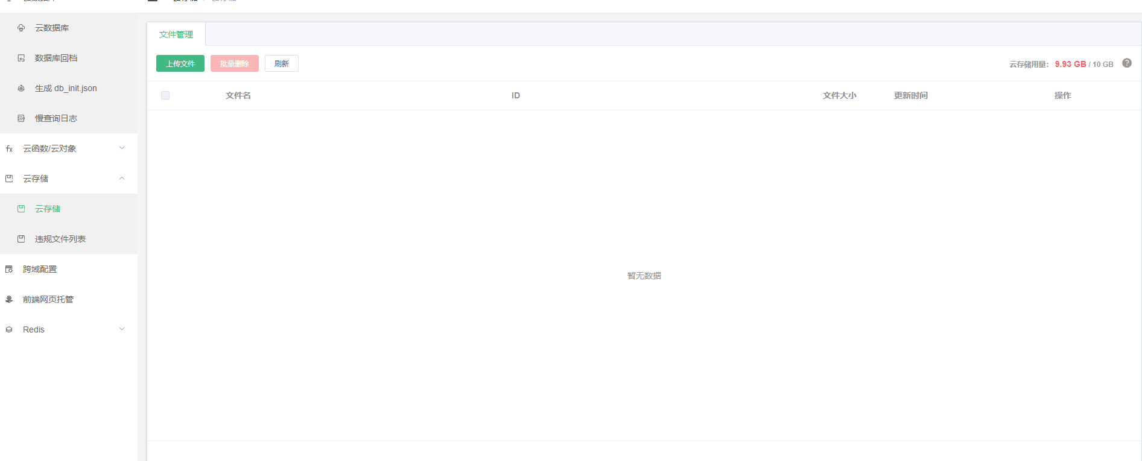Click the icon beside Redis
The width and height of the screenshot is (1142, 461).
coord(9,329)
